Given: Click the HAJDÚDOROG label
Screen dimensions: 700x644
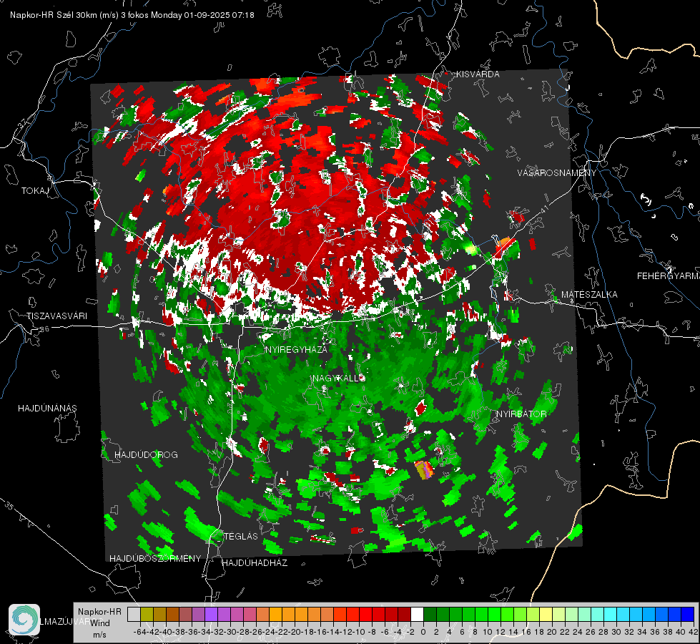Looking at the screenshot, I should [146, 455].
